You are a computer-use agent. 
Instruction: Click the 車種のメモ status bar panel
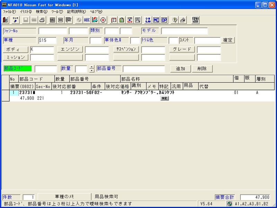[x=64, y=197]
